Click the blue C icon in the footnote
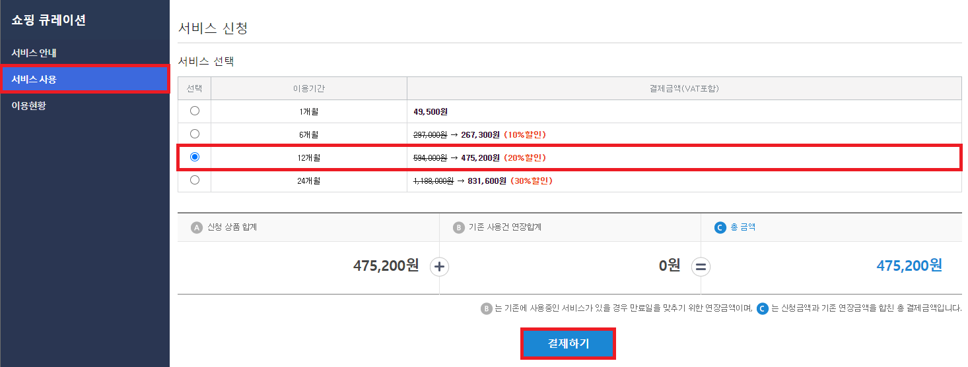This screenshot has height=367, width=968. [763, 308]
